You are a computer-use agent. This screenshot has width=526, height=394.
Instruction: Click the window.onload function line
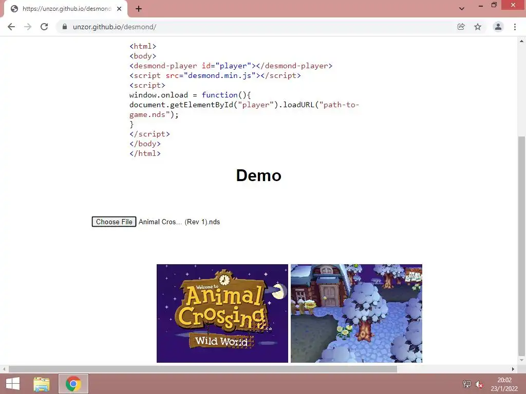[x=190, y=95]
